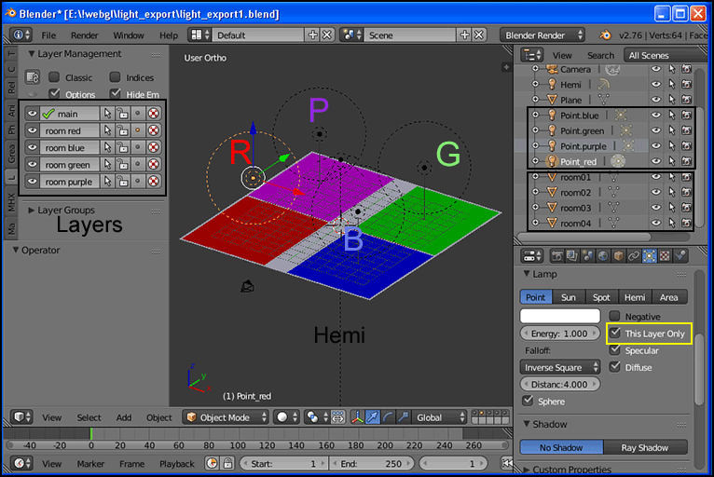Click the rotate manipulator arc icon
The height and width of the screenshot is (477, 714).
pos(388,417)
